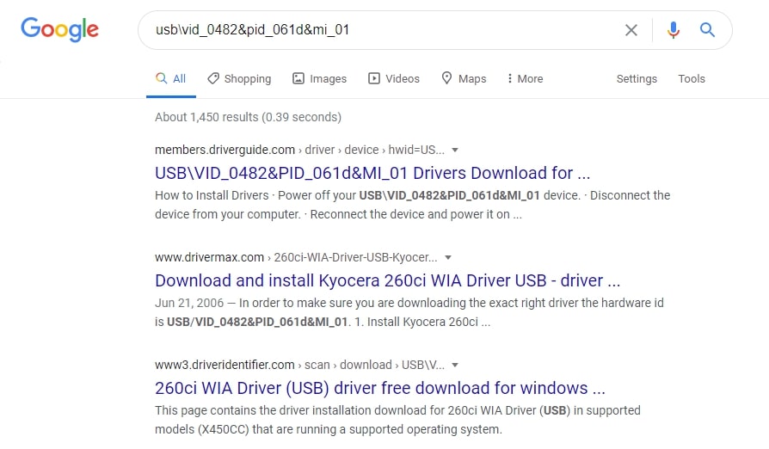Switch to the Maps tab
Screen dimensions: 769x449
pyautogui.click(x=464, y=78)
